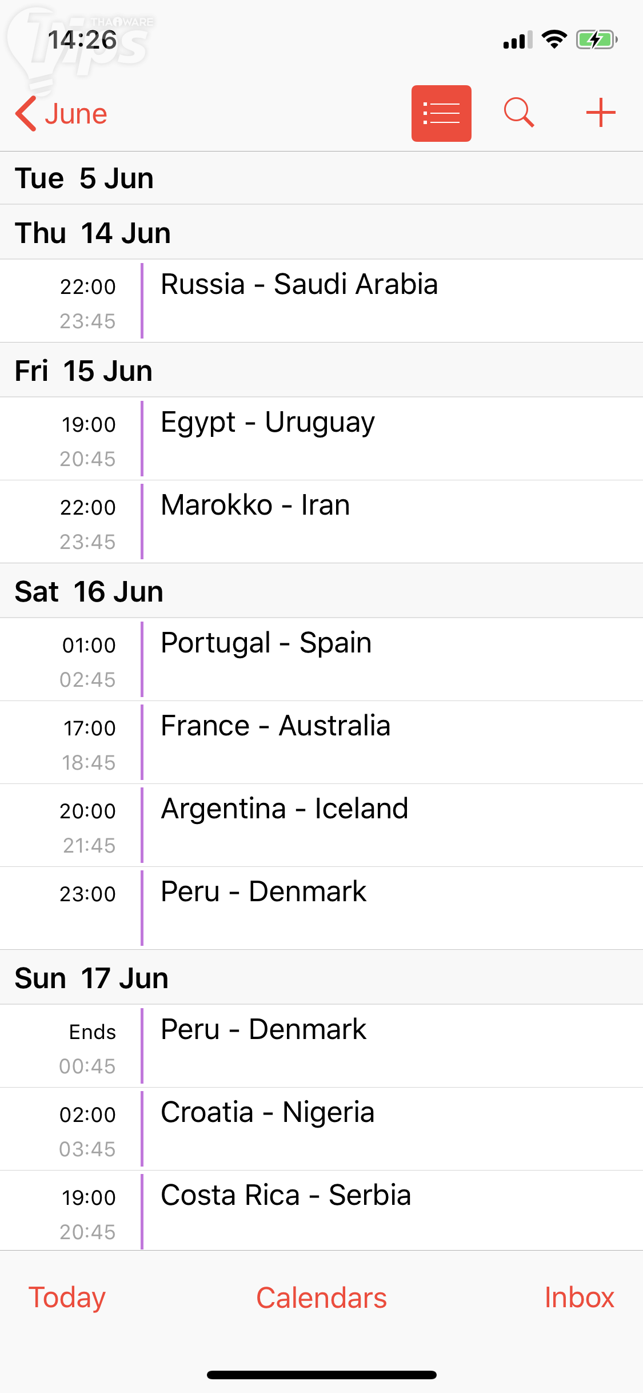643x1393 pixels.
Task: Tap the battery charging icon
Action: pyautogui.click(x=596, y=39)
